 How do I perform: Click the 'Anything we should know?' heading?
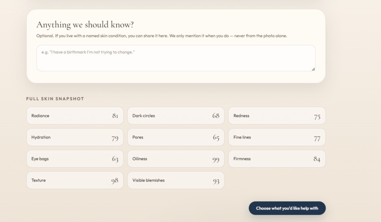tap(85, 25)
